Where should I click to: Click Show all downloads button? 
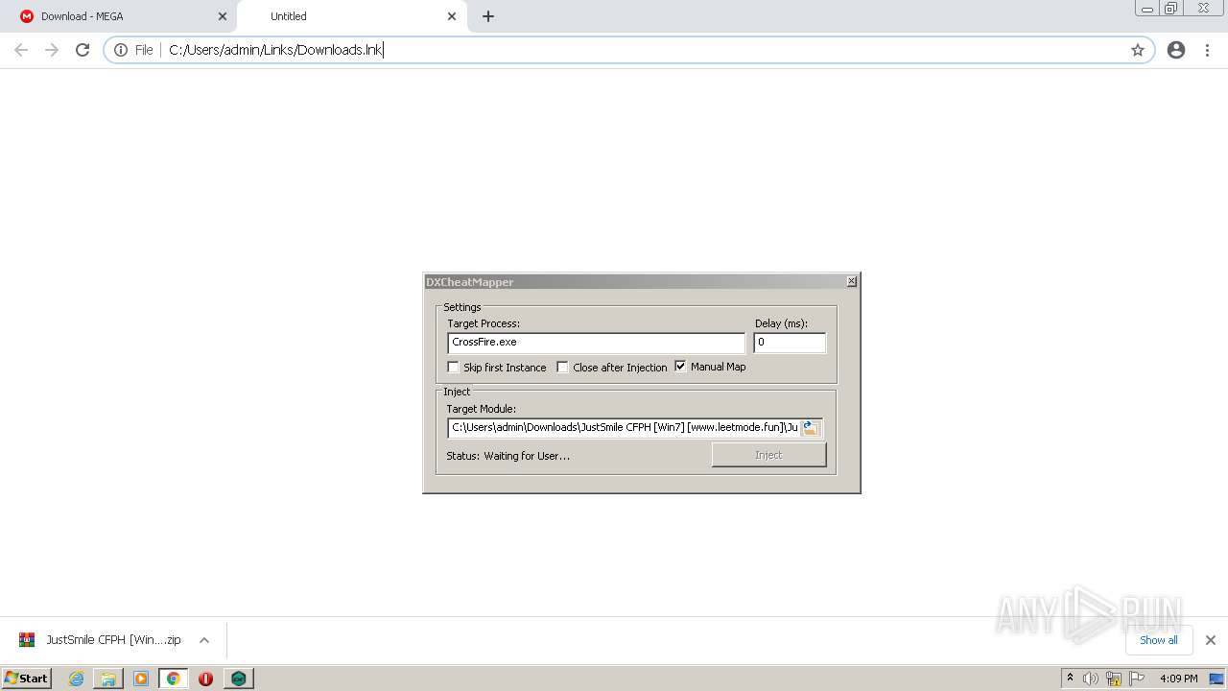[x=1159, y=640]
